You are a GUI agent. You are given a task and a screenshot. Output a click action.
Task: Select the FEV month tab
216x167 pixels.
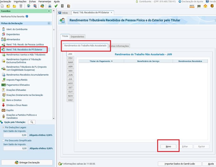[70, 58]
